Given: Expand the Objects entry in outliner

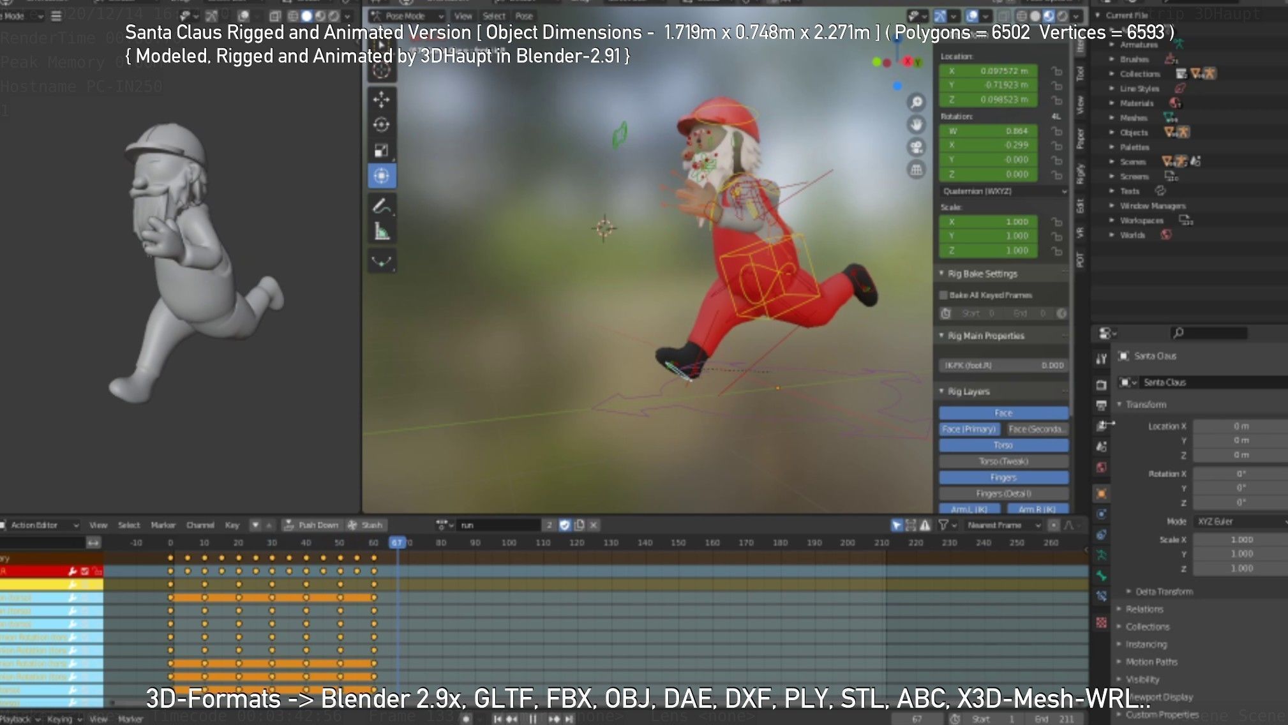Looking at the screenshot, I should (1112, 132).
